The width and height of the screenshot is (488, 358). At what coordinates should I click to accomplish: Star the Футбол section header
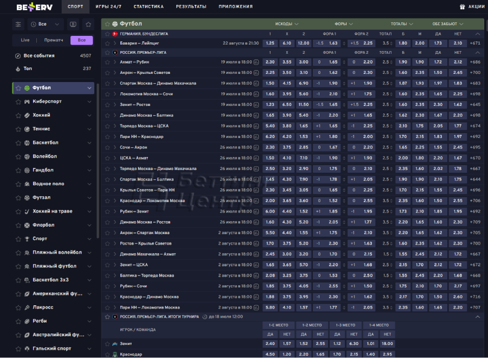click(107, 24)
